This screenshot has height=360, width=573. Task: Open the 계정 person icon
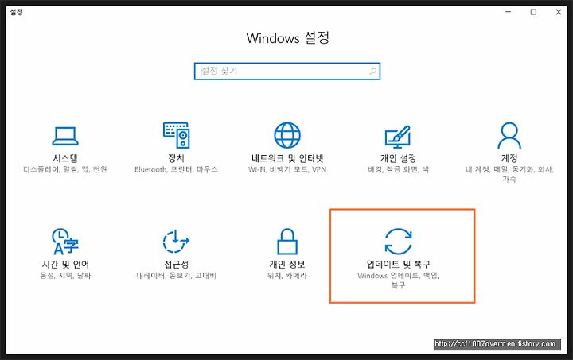[x=509, y=135]
